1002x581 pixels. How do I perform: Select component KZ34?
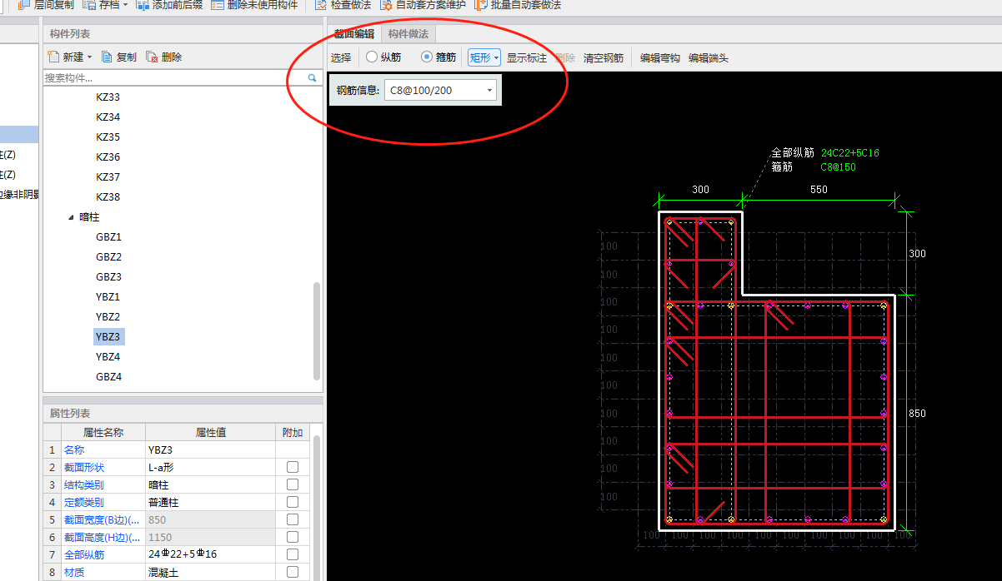coord(108,117)
